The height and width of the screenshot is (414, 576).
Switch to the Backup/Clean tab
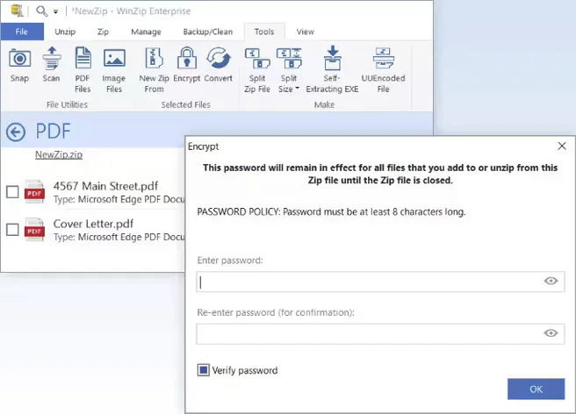(207, 32)
